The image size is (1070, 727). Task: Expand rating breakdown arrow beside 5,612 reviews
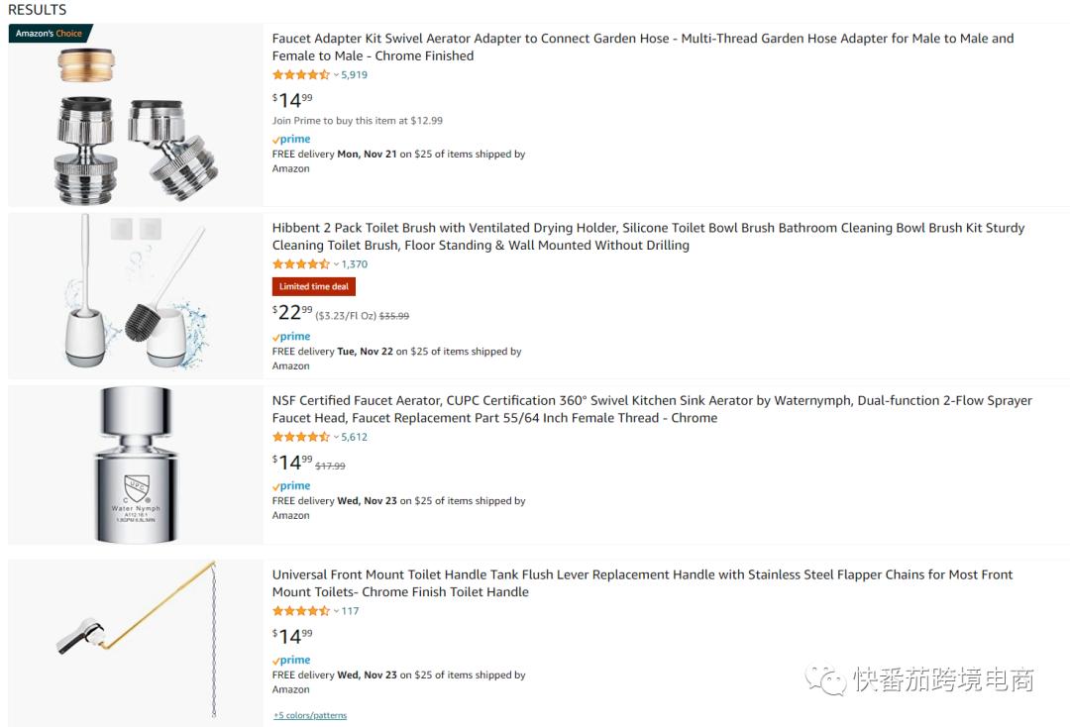[x=336, y=437]
